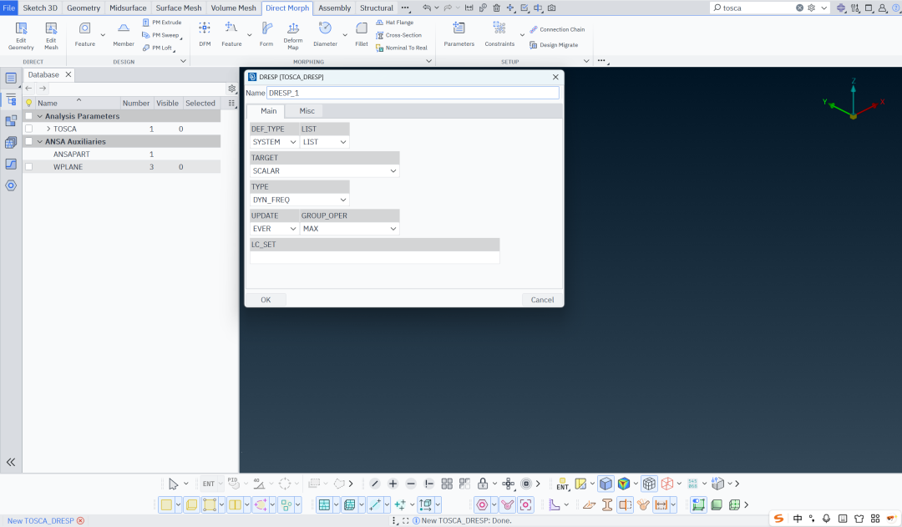Viewport: 902px width, 527px height.
Task: Click the New TOSCA_DRESP status link
Action: tap(40, 520)
